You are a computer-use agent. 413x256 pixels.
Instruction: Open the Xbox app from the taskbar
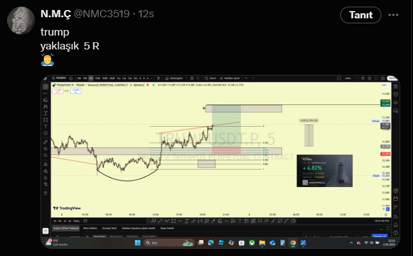click(x=252, y=243)
